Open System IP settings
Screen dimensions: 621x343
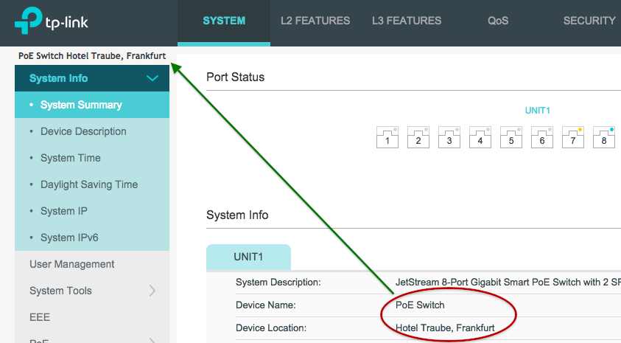(92, 211)
